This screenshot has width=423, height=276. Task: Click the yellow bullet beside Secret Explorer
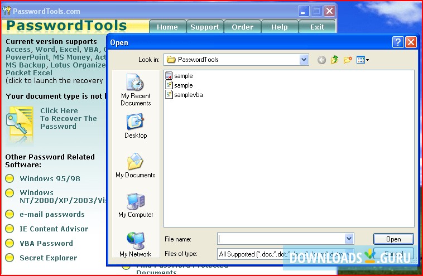click(x=9, y=258)
